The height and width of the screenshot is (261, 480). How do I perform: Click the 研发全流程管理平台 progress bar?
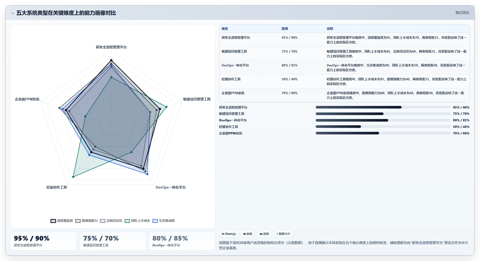[x=383, y=107]
